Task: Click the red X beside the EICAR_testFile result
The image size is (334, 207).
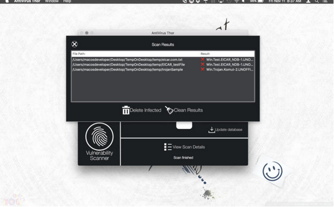Action: 203,64
